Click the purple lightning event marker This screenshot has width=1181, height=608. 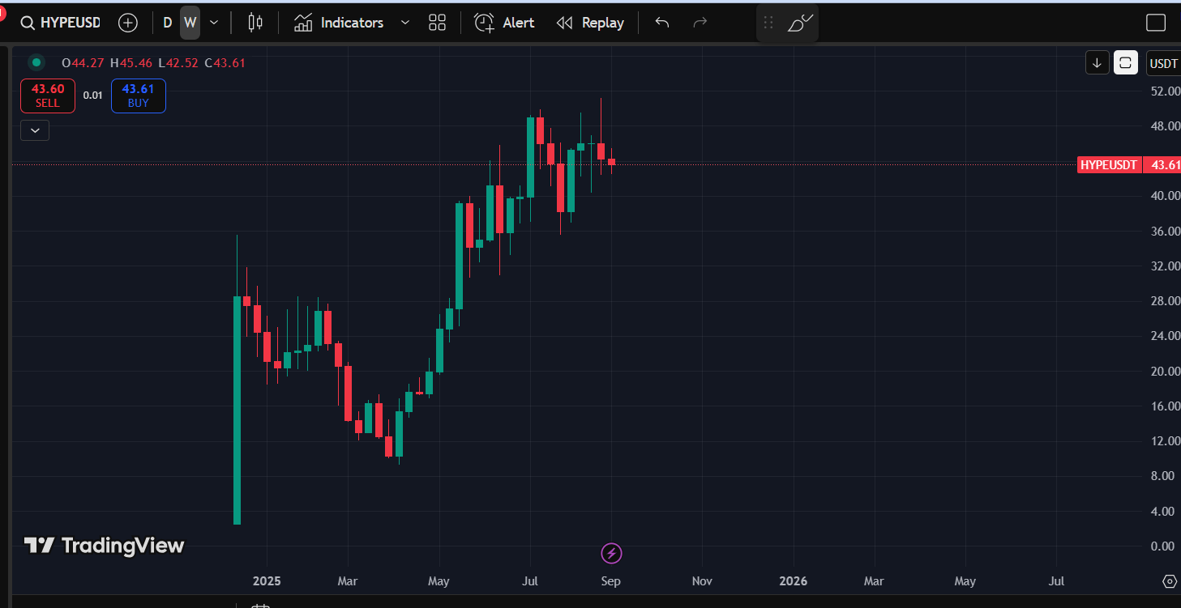tap(611, 554)
